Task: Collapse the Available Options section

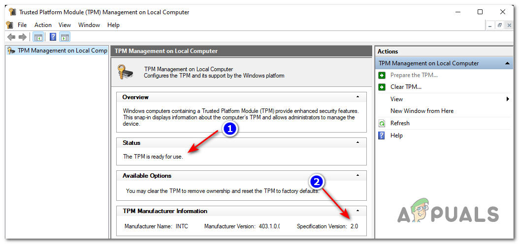Action: point(357,175)
